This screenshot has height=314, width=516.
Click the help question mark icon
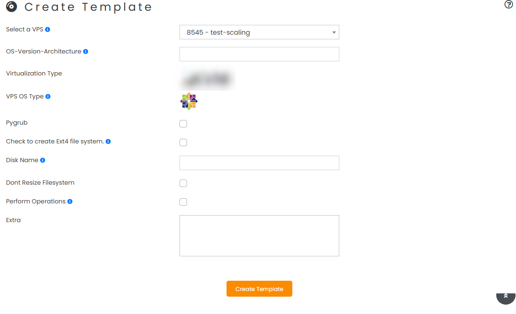[x=508, y=5]
